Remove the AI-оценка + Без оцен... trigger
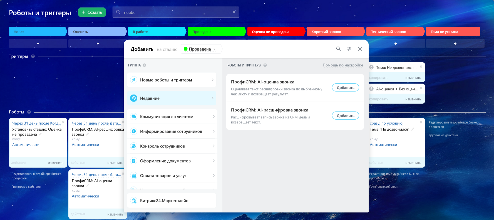Viewport: 494px width, 220px height. tap(421, 88)
